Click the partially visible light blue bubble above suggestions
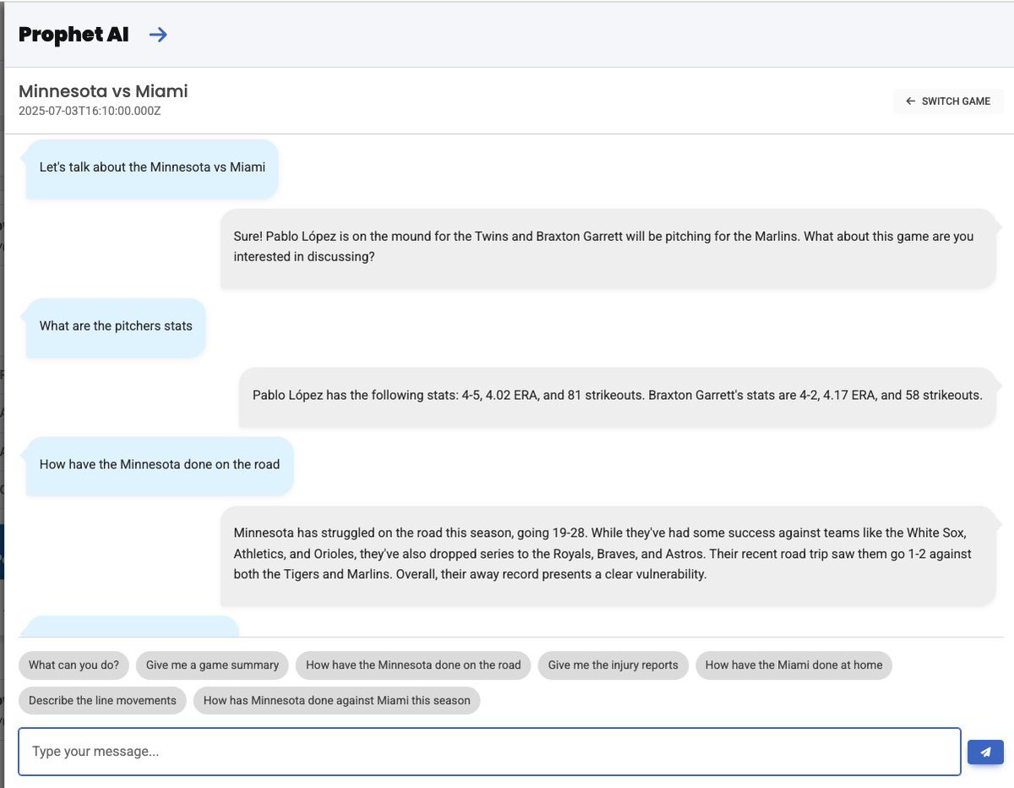The height and width of the screenshot is (788, 1014). pyautogui.click(x=131, y=629)
